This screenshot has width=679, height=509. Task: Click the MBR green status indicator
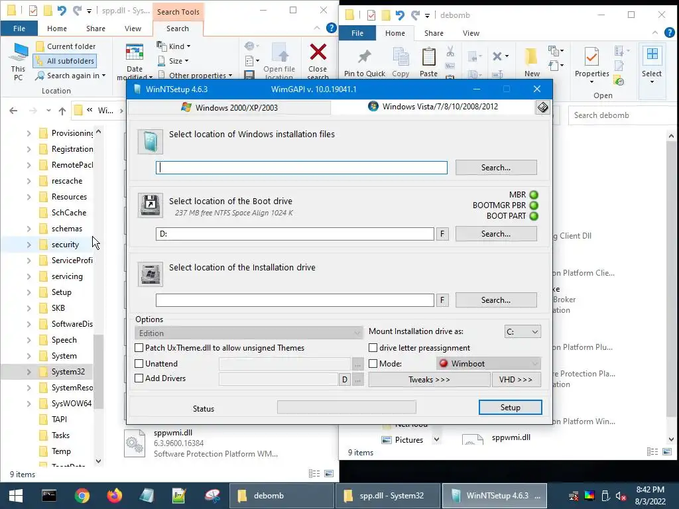click(534, 195)
